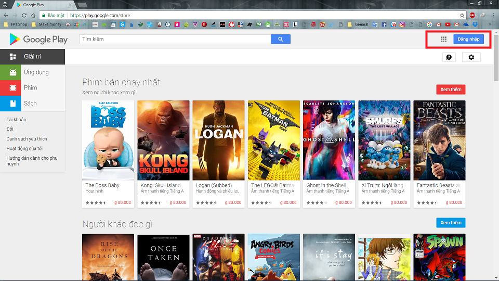Open the Google 'G' bookmark

pos(429,24)
